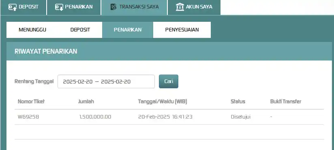Image resolution: width=334 pixels, height=150 pixels.
Task: Click the Bukti Transfer column header
Action: click(286, 102)
